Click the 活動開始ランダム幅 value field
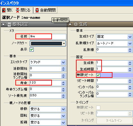Viewport: 133px width, 126px height. [46, 76]
